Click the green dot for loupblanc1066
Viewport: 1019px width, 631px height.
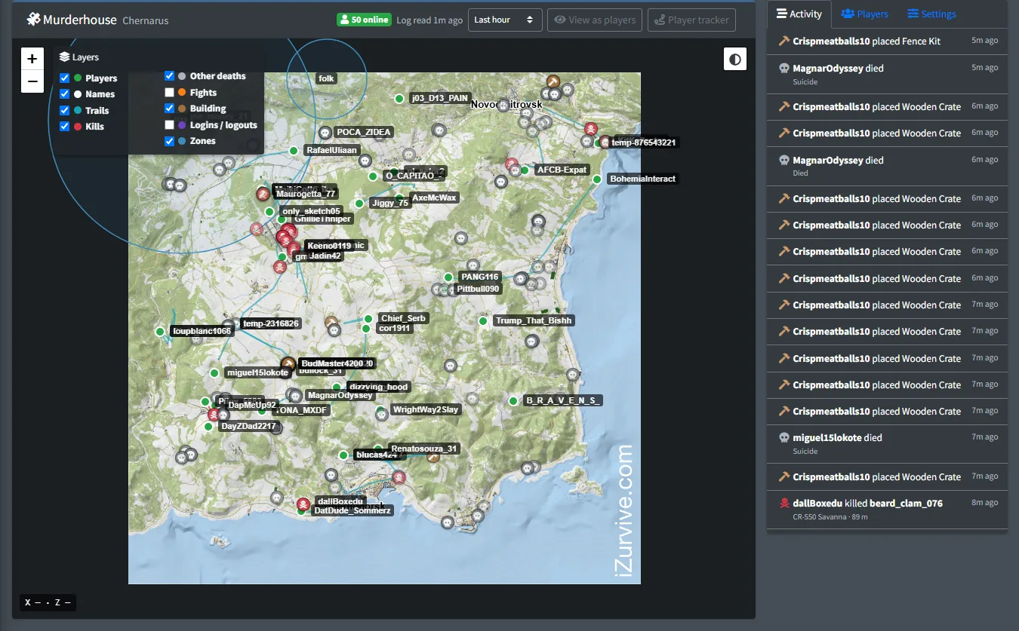pyautogui.click(x=160, y=332)
